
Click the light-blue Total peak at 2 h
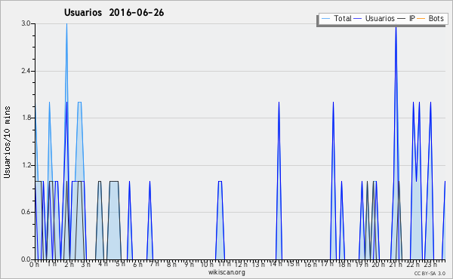point(66,24)
